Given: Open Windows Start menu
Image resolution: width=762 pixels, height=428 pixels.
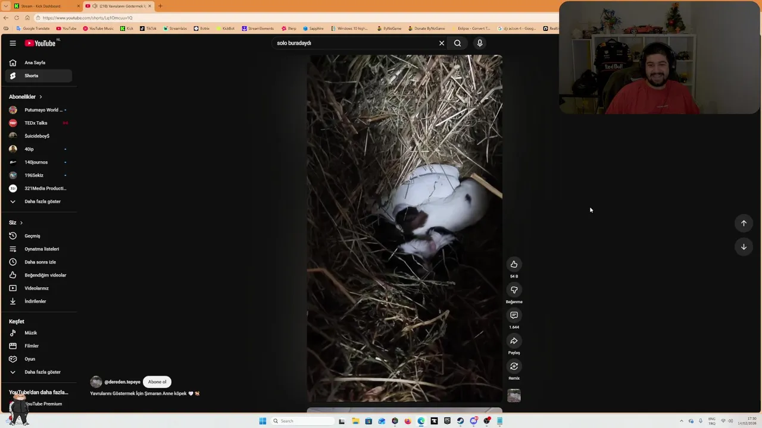Looking at the screenshot, I should (x=263, y=421).
